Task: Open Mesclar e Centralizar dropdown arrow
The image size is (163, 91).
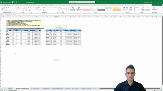Action: point(53,10)
